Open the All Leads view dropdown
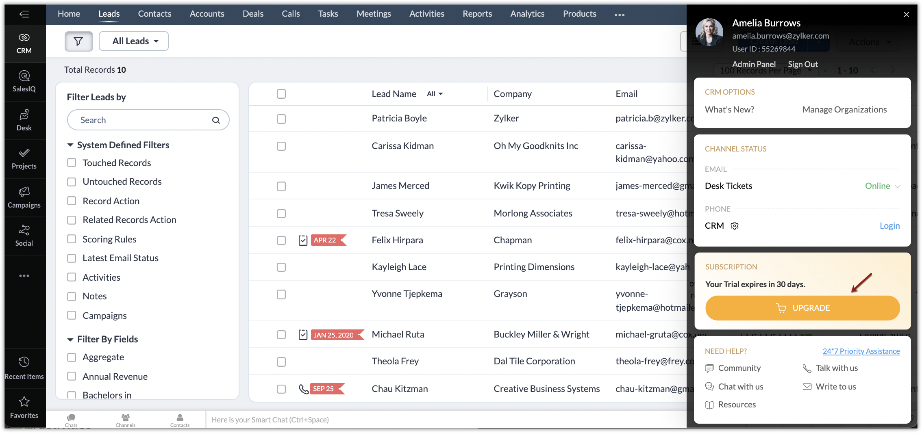The height and width of the screenshot is (433, 922). 134,41
